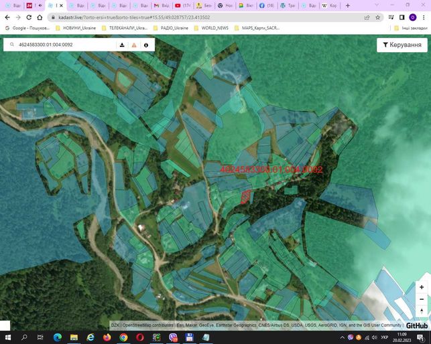Click the download icon in search box
431x344 pixels.
[122, 45]
